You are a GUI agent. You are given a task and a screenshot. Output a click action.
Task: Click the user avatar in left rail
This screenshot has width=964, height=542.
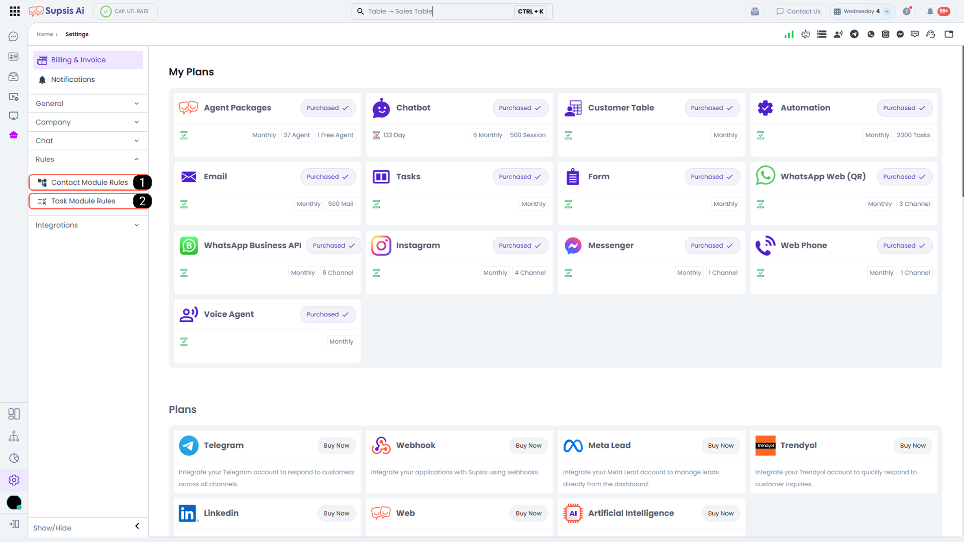tap(14, 503)
